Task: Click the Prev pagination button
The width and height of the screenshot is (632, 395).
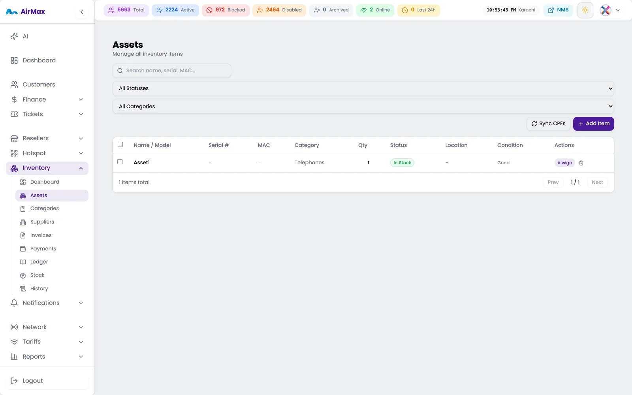Action: click(x=553, y=182)
